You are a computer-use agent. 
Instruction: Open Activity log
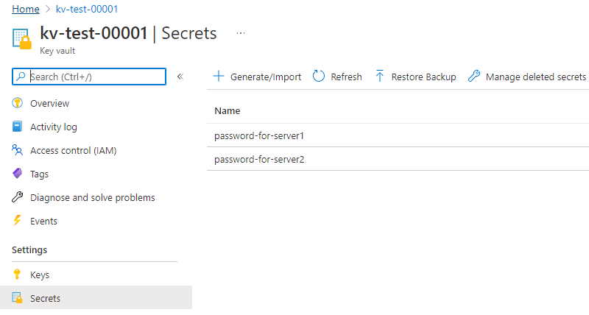point(54,127)
